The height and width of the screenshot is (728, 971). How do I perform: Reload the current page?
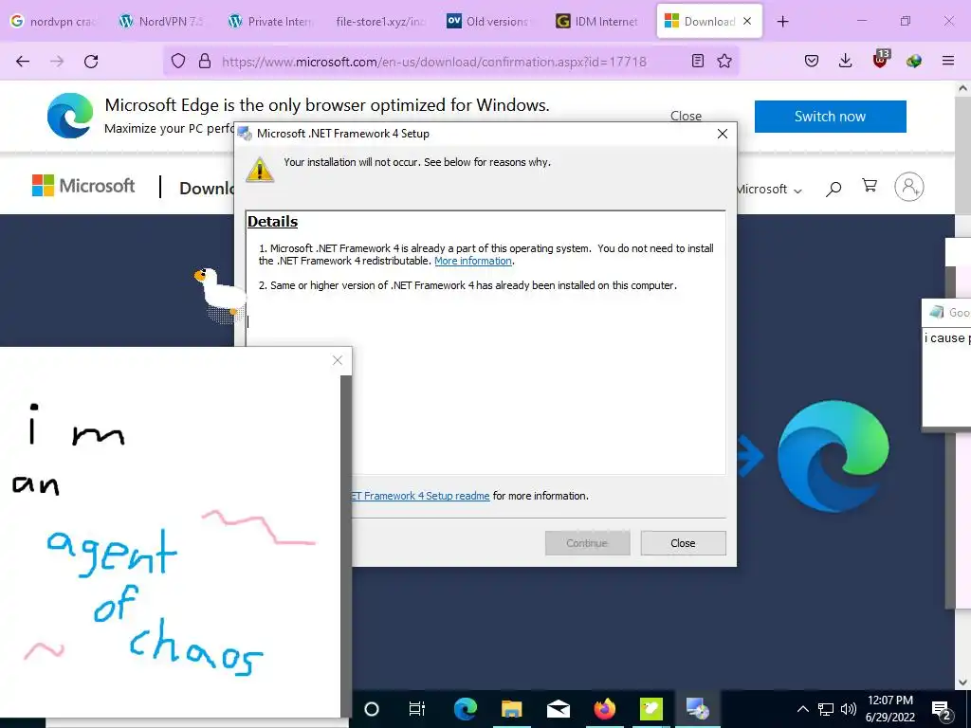(91, 62)
